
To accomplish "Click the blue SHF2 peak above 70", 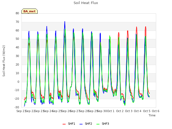I will click(65, 21).
